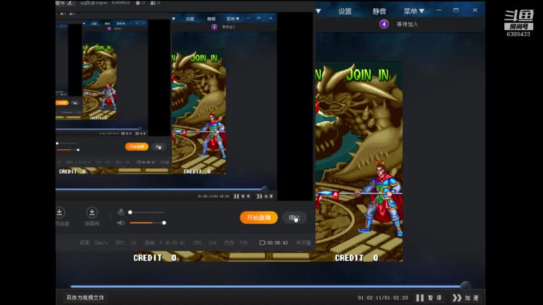Viewport: 543px width, 305px height.
Task: Click the pencil edit icon in the top title bar
Action: (x=69, y=3)
